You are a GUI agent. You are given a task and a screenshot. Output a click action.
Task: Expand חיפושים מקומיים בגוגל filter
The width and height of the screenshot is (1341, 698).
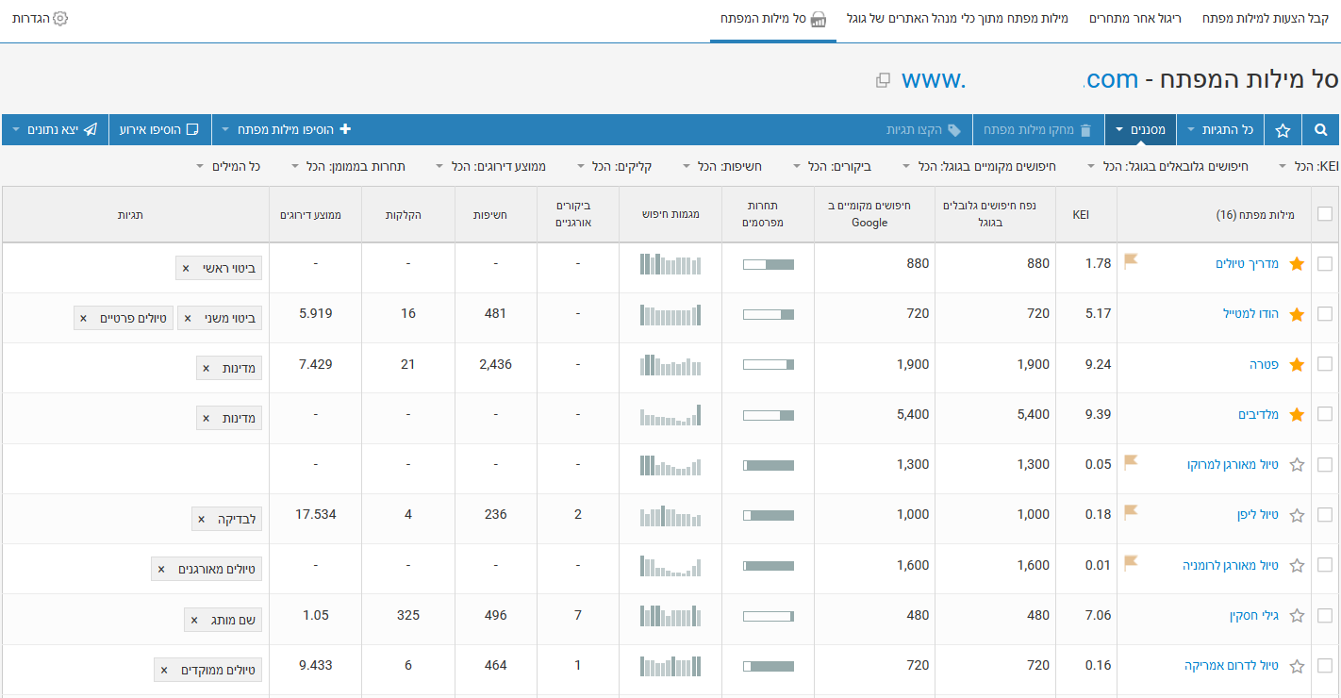tap(979, 166)
